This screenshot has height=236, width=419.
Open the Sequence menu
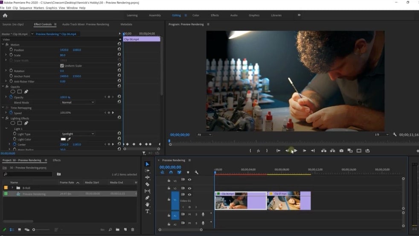tap(26, 8)
